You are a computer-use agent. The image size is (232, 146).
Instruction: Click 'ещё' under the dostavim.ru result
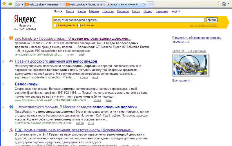tap(108, 100)
